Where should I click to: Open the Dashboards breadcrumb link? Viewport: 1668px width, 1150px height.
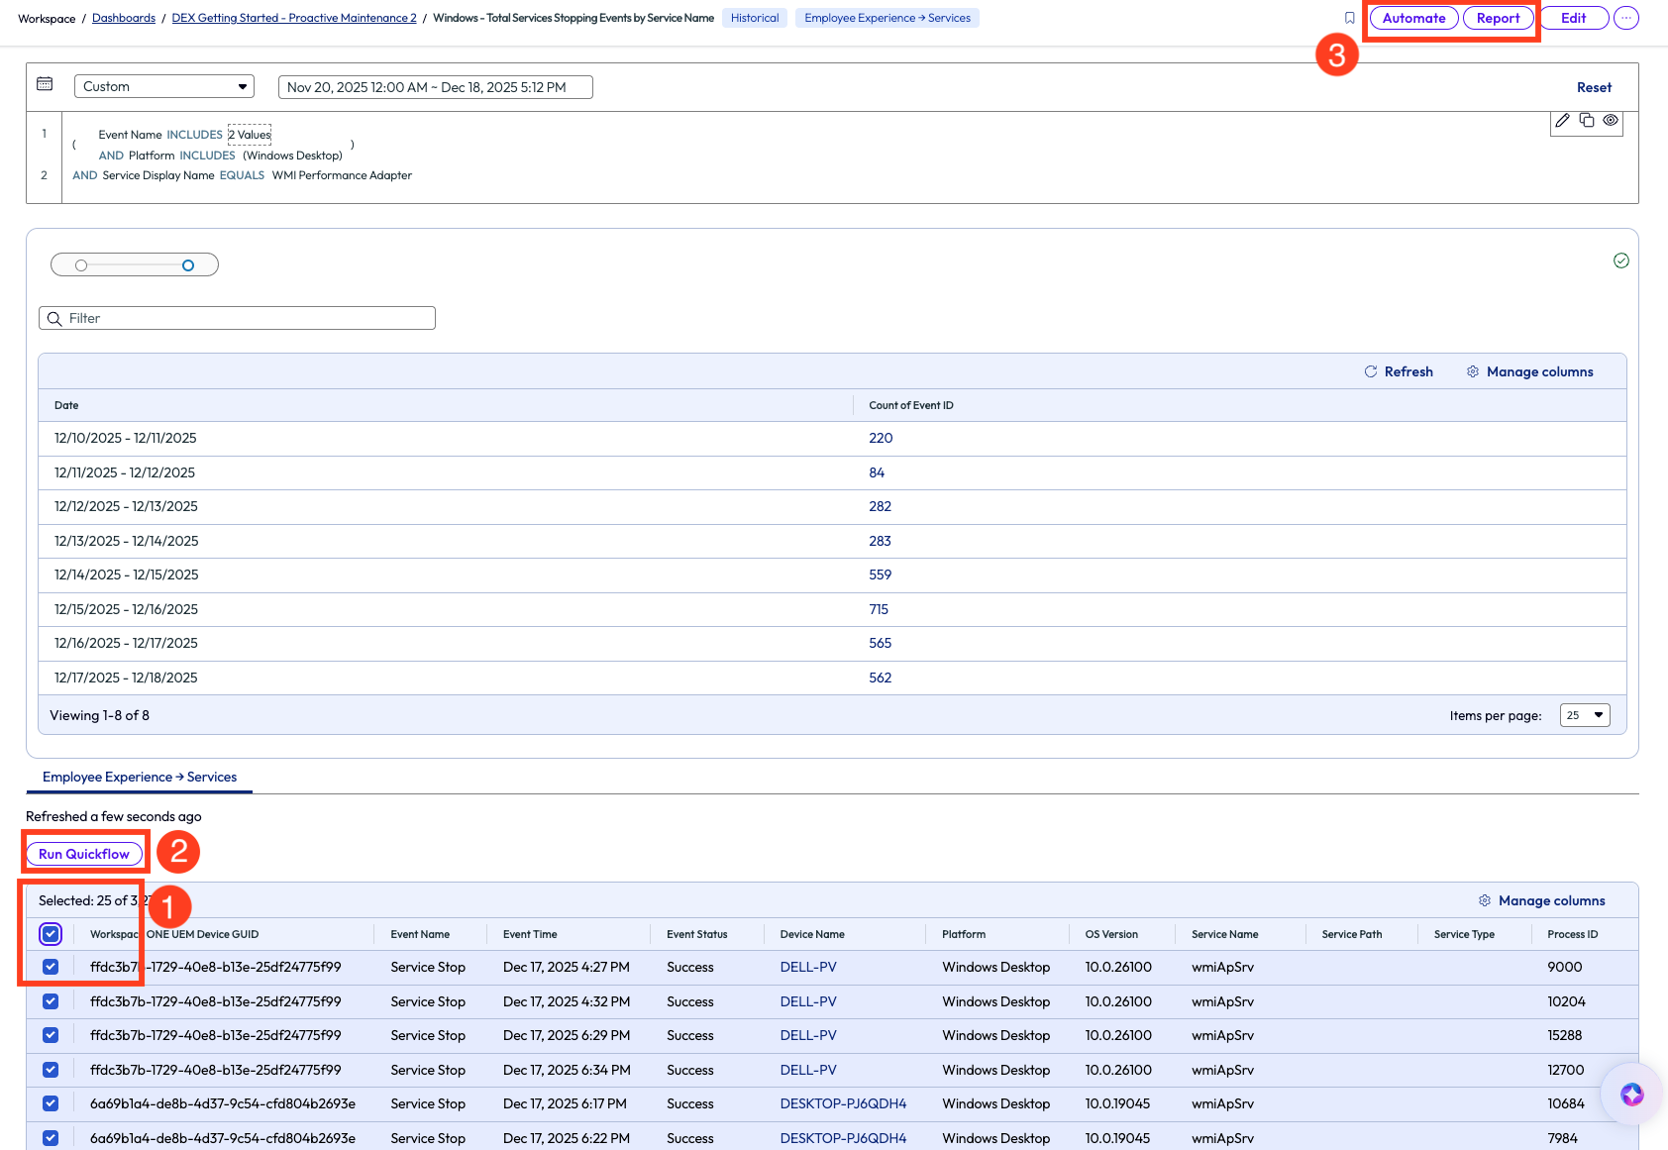(124, 18)
